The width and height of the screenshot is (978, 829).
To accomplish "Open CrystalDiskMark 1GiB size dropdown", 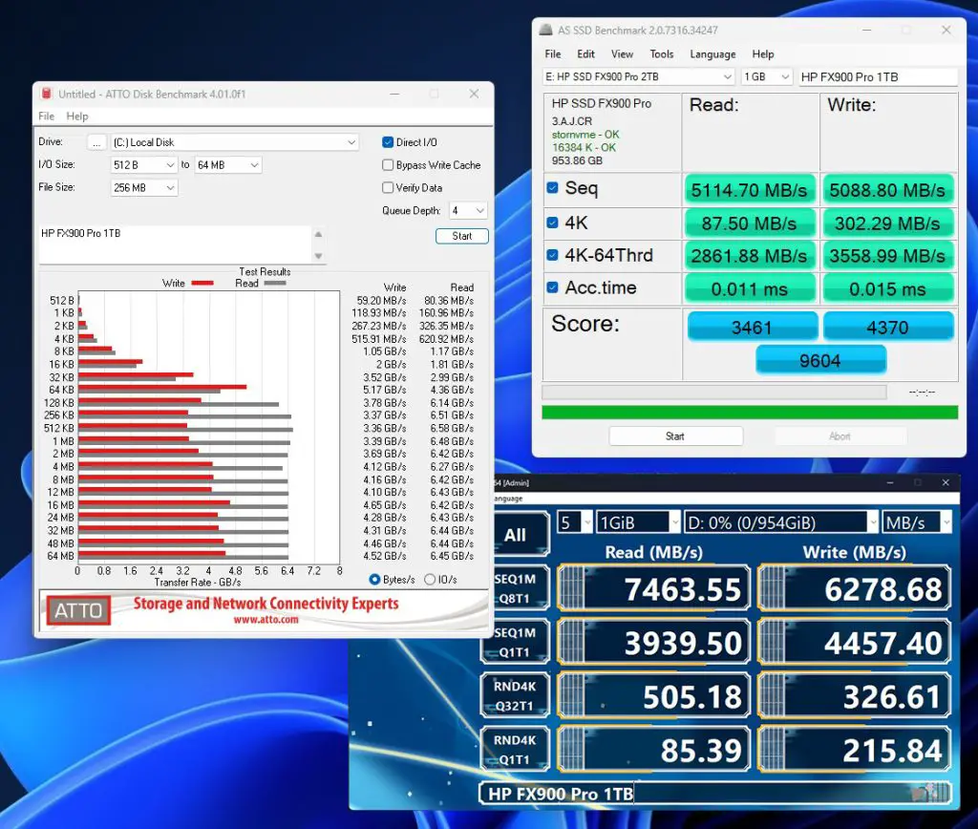I will click(638, 522).
